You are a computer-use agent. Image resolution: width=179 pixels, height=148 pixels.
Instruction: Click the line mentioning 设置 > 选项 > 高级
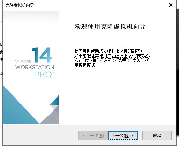point(112,60)
